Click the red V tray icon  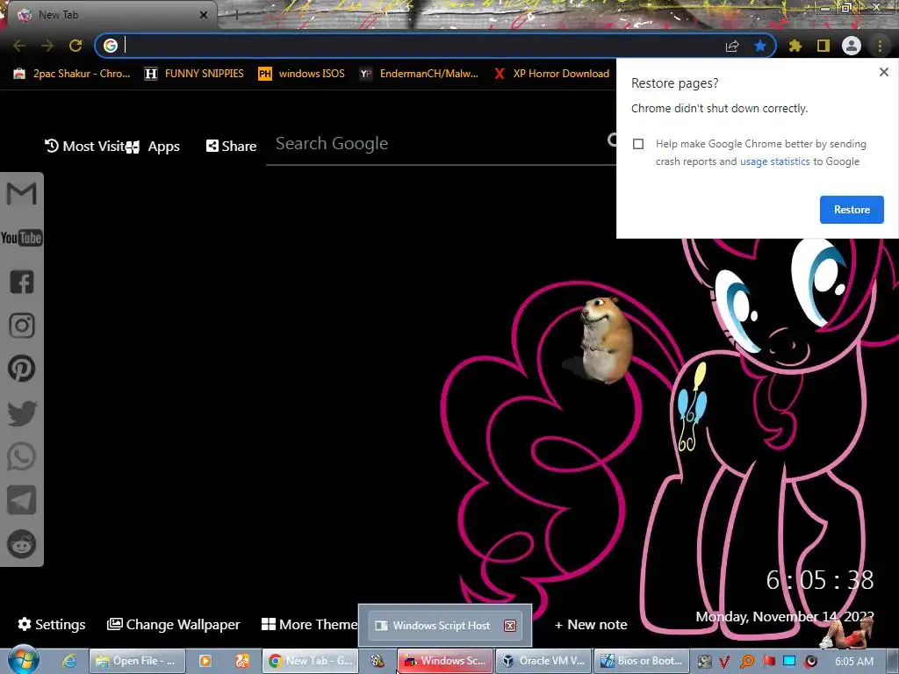coord(724,662)
